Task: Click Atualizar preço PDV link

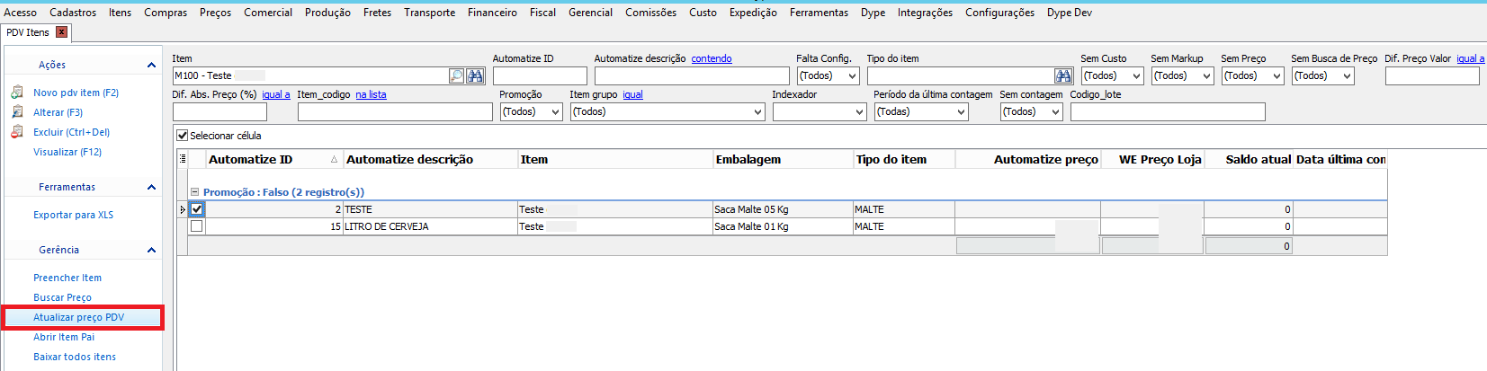Action: click(78, 317)
